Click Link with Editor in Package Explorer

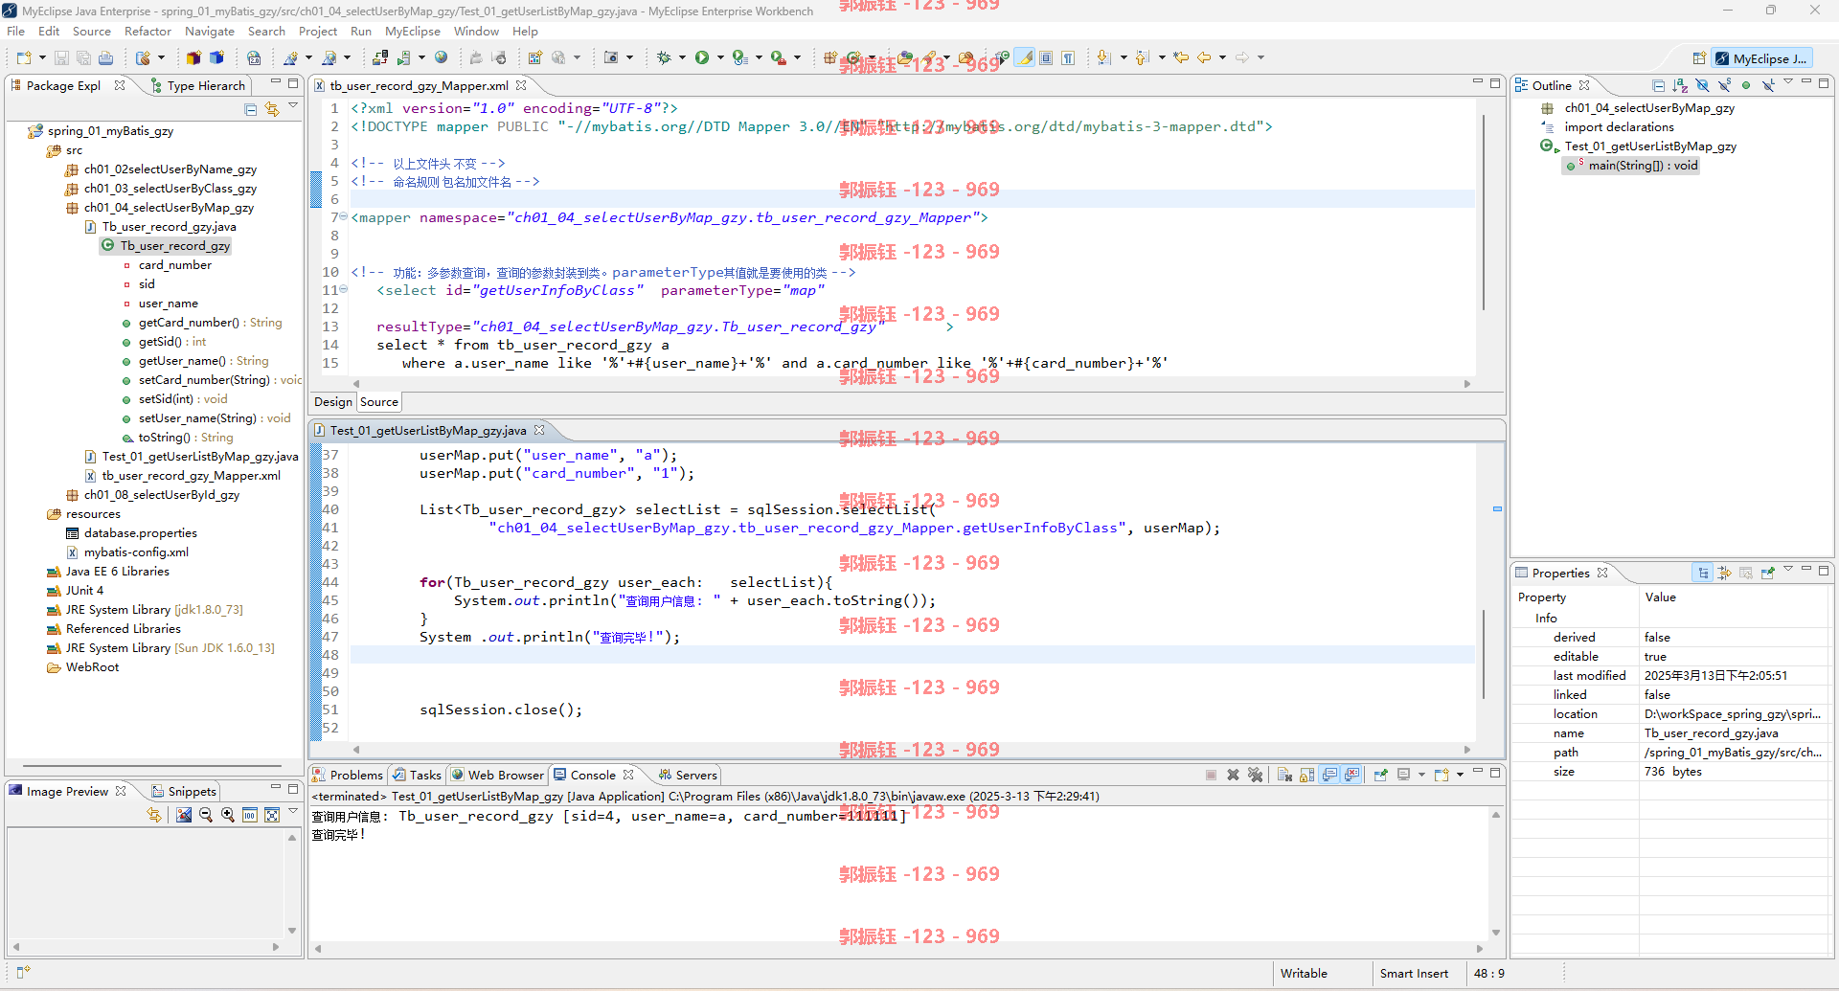click(272, 109)
